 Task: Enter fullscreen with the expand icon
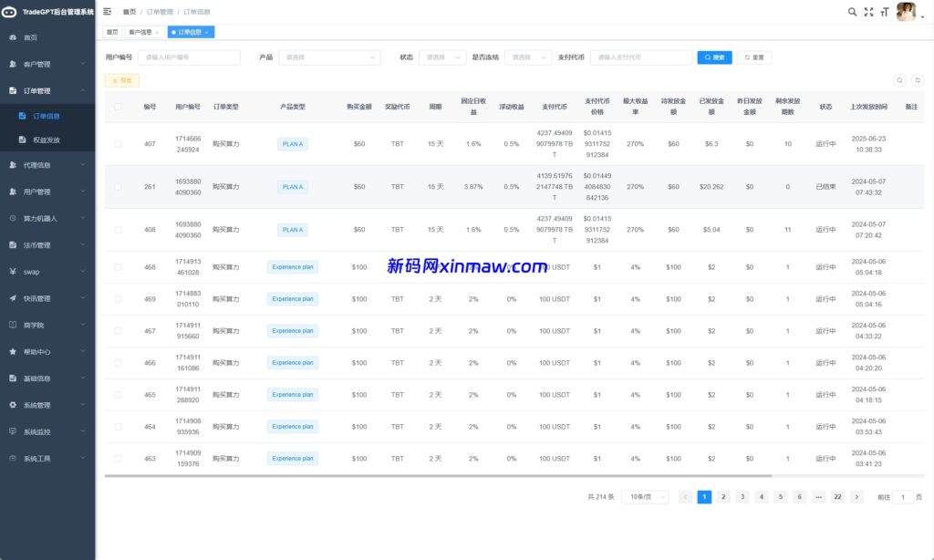pos(868,12)
